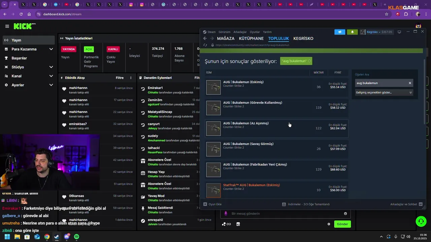Open Kick profile avatar at top right
The image size is (431, 242).
tap(419, 26)
